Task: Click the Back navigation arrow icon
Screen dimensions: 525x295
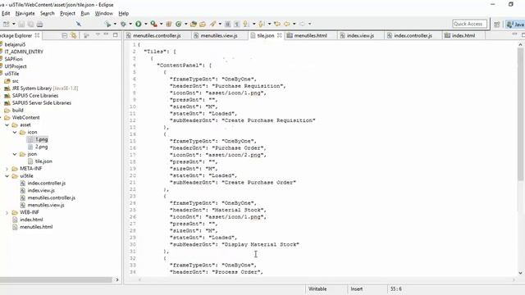Action: [287, 24]
